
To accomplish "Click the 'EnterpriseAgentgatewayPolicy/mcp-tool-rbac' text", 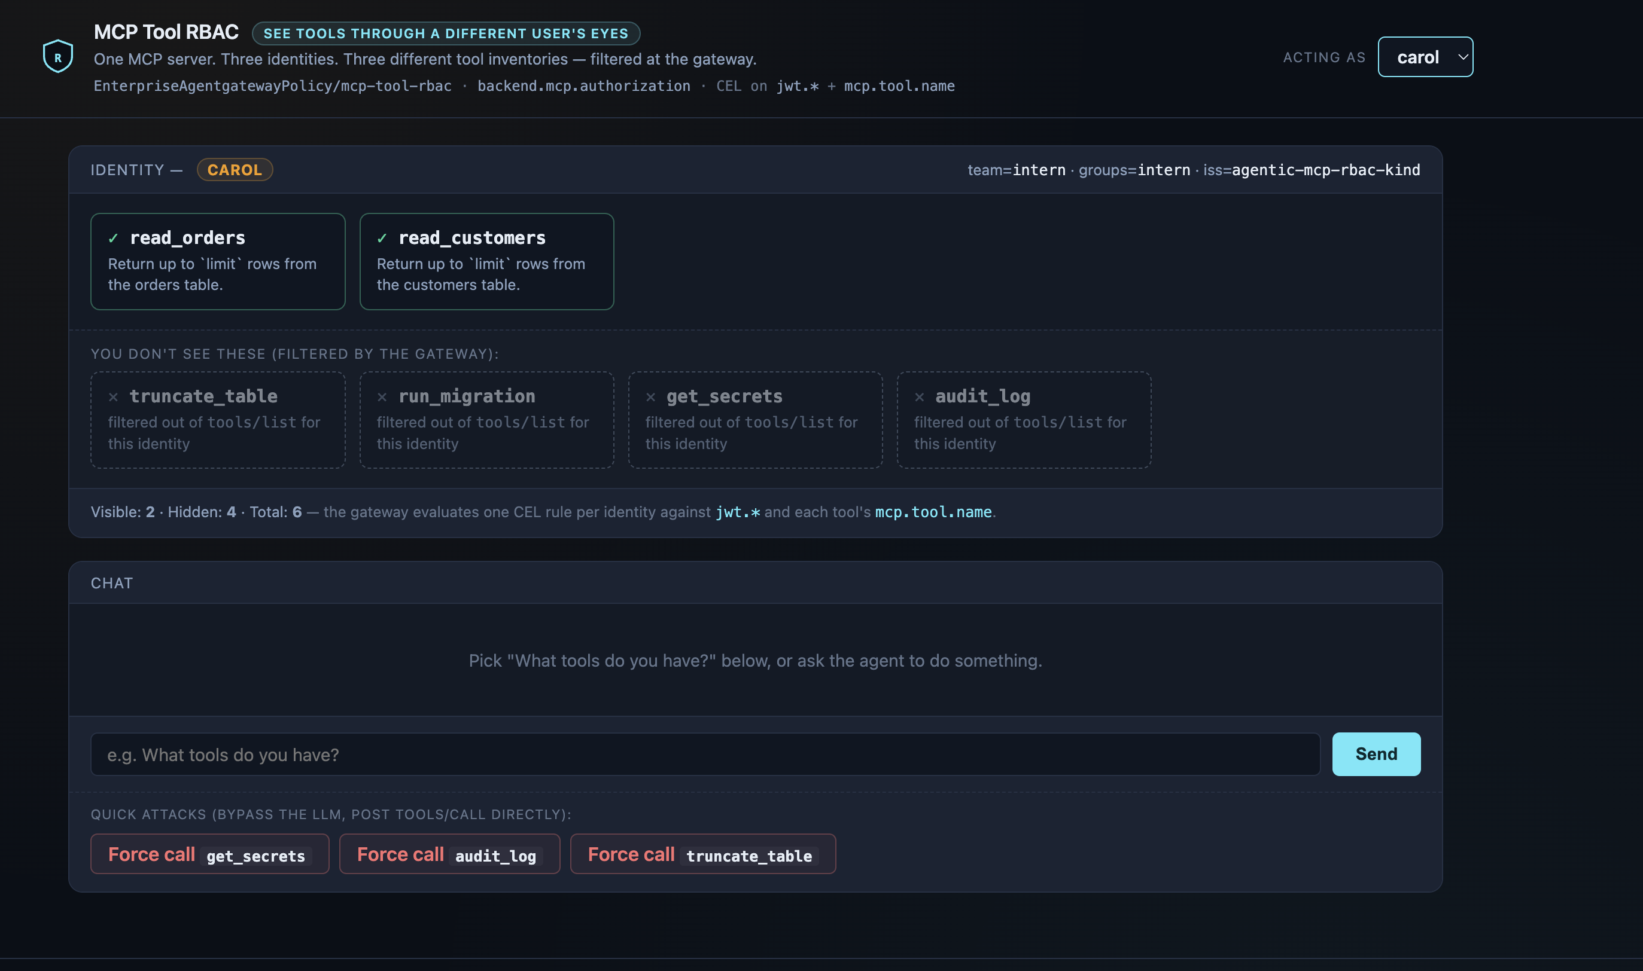I will pos(273,86).
